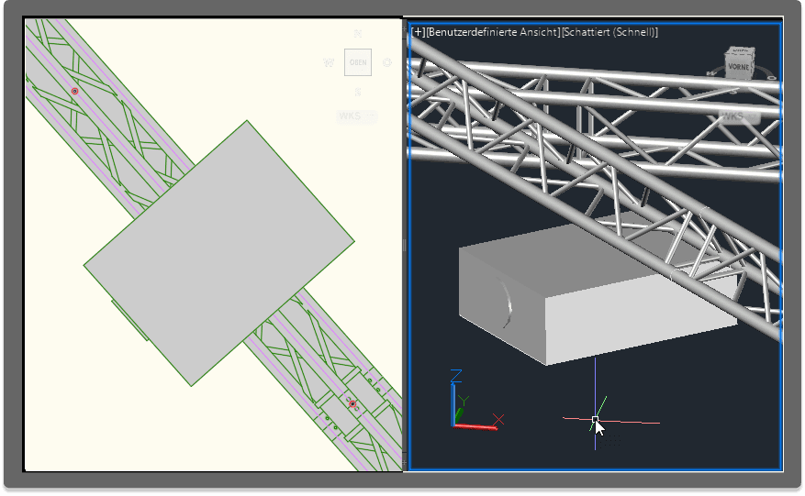
Task: Click the OBEN face of the ViewCube
Action: click(x=358, y=62)
